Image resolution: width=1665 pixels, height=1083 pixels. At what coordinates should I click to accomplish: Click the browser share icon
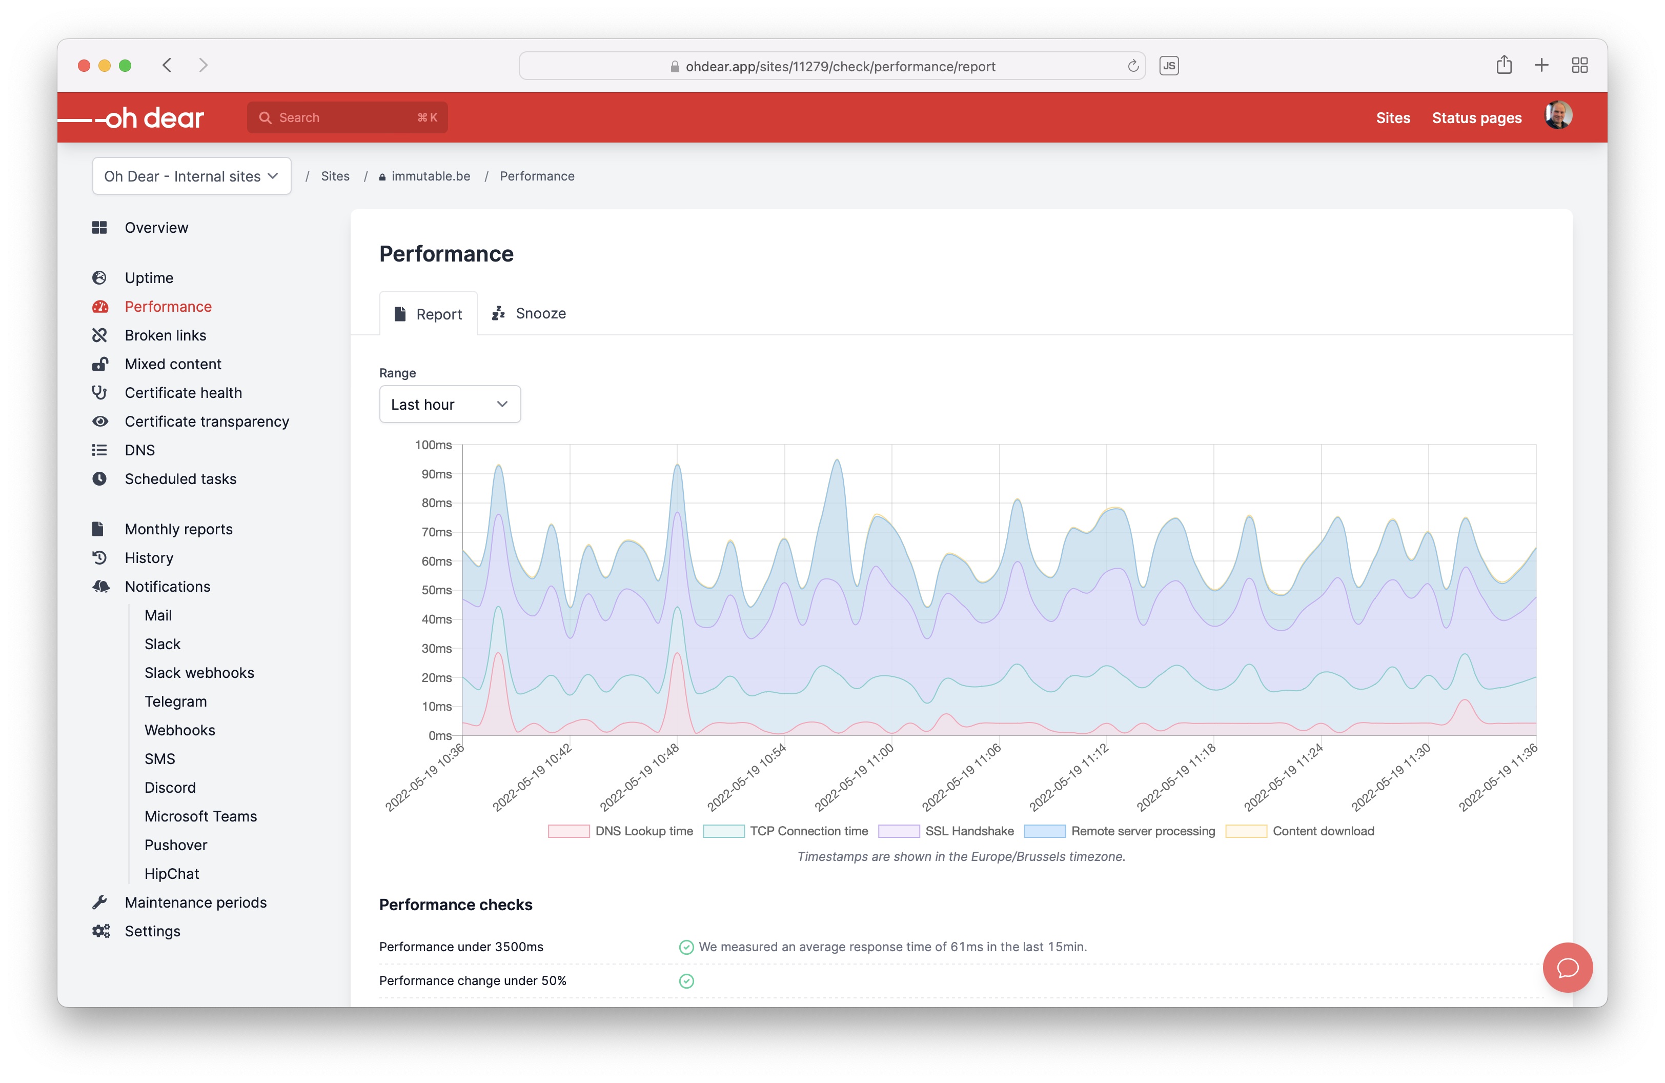[1504, 65]
